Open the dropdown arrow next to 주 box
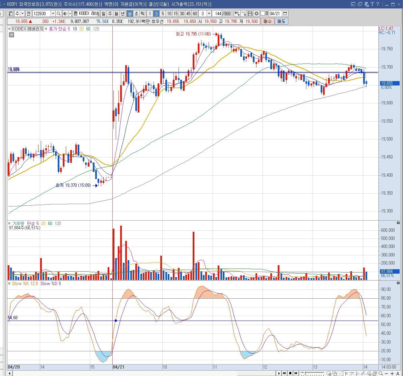 pos(22,14)
